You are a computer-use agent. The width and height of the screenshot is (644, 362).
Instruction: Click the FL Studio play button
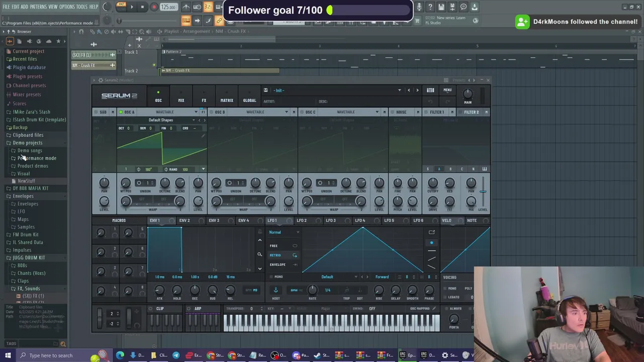(x=132, y=7)
